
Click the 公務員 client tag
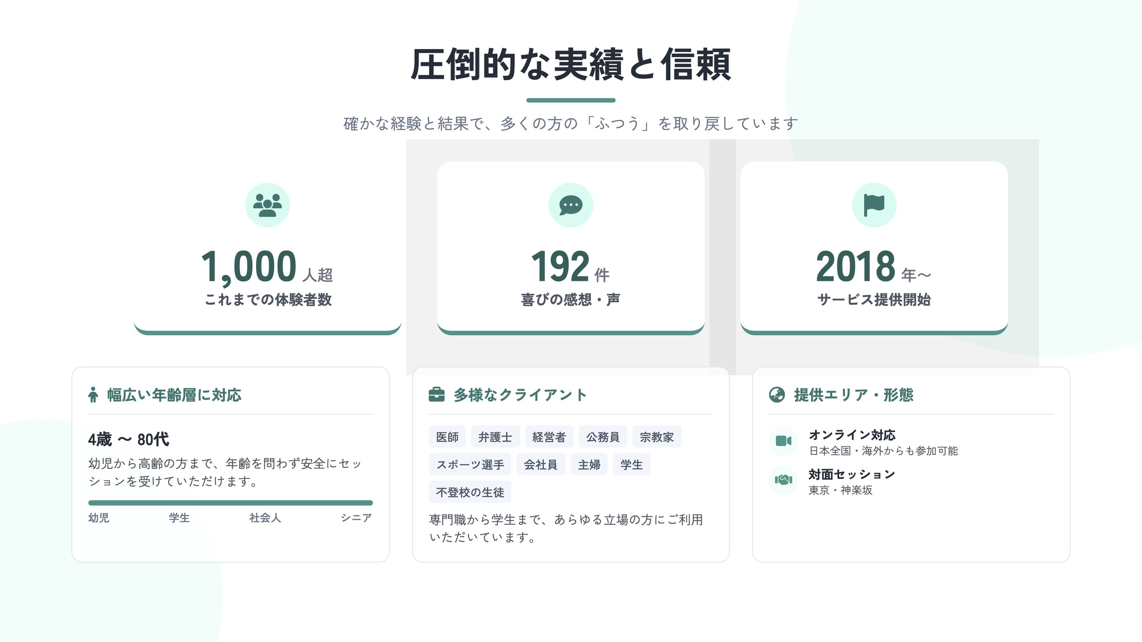coord(603,437)
